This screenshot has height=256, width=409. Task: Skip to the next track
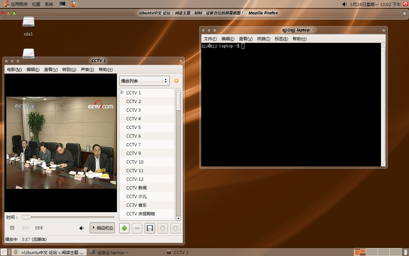tap(39, 228)
